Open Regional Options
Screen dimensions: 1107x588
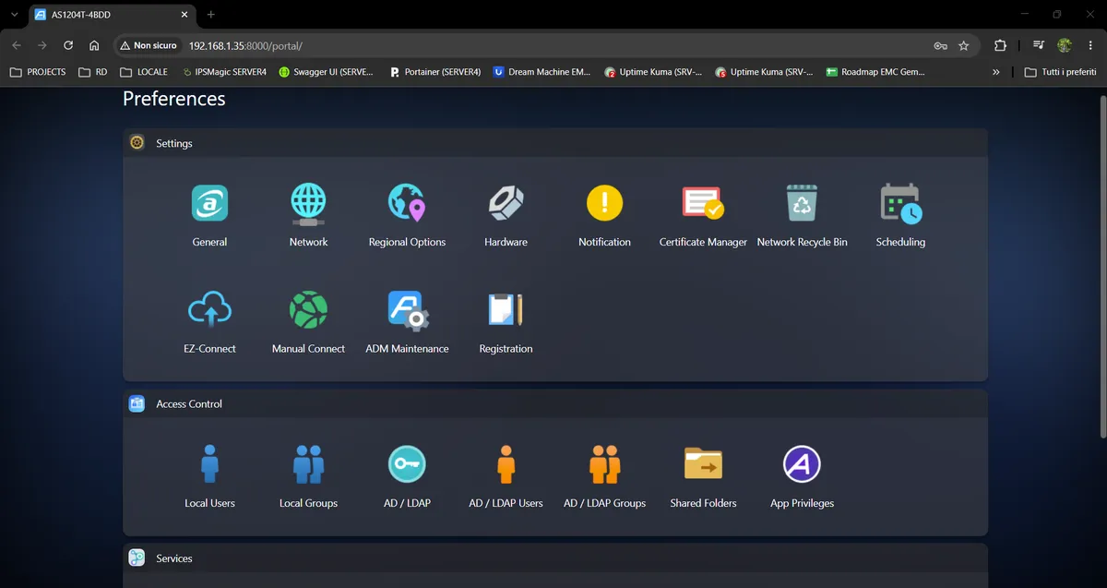[x=407, y=203]
